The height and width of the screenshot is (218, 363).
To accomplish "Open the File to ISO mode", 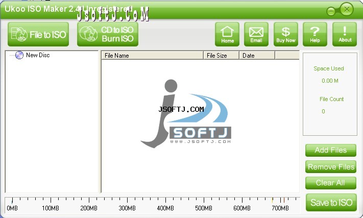I will click(x=38, y=34).
